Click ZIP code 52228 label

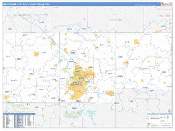(x=63, y=101)
